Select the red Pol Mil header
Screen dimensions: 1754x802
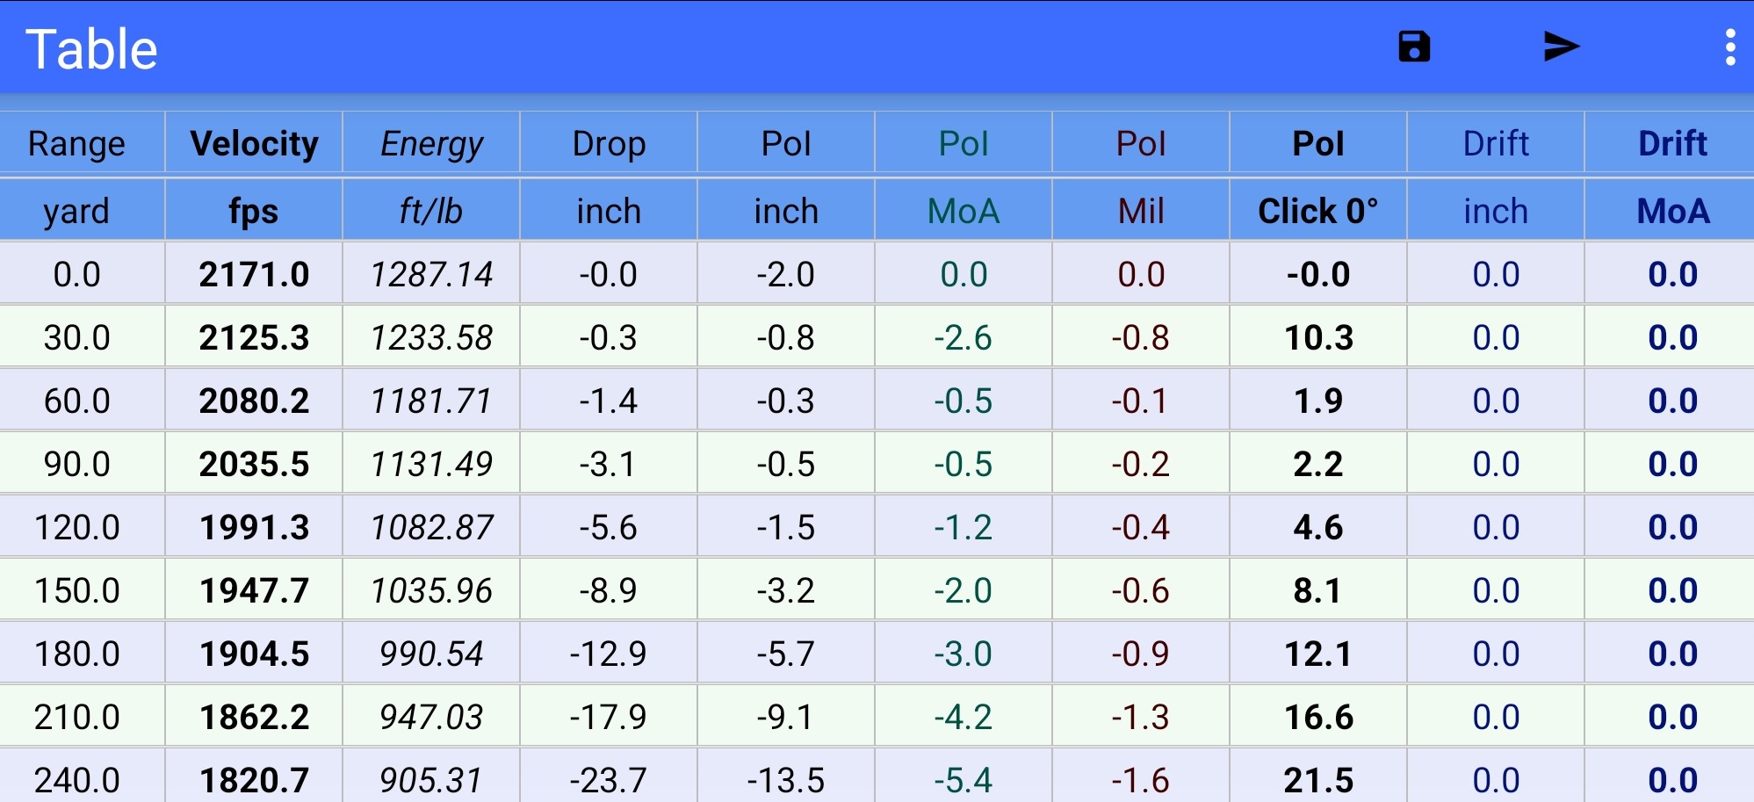pos(1141,143)
